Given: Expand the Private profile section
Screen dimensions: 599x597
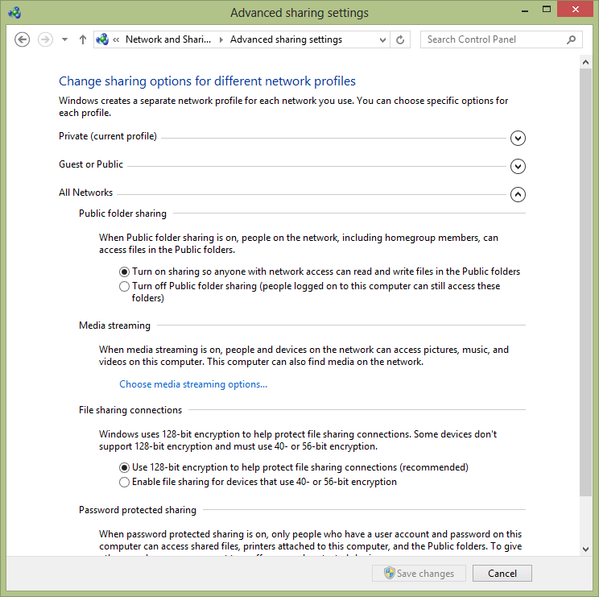Looking at the screenshot, I should click(518, 138).
